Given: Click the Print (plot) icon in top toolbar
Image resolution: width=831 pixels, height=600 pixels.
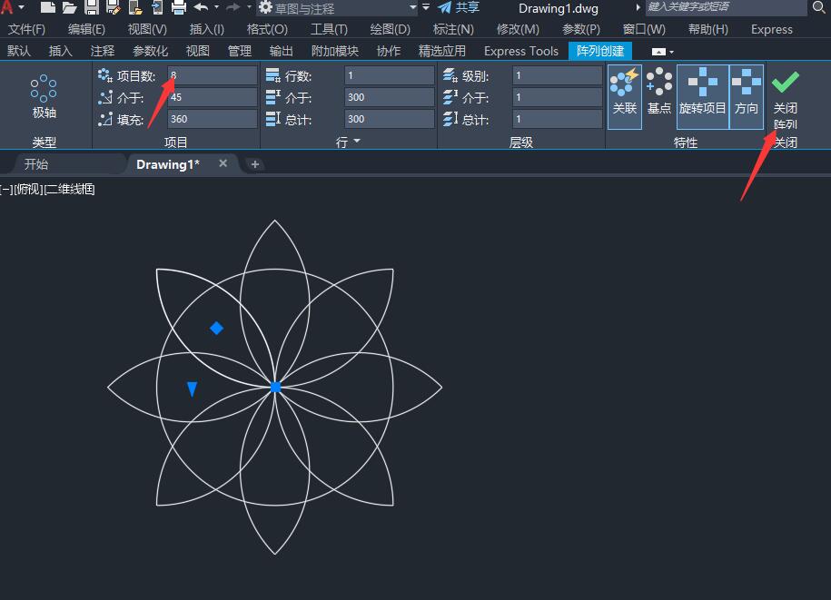Looking at the screenshot, I should click(x=179, y=8).
